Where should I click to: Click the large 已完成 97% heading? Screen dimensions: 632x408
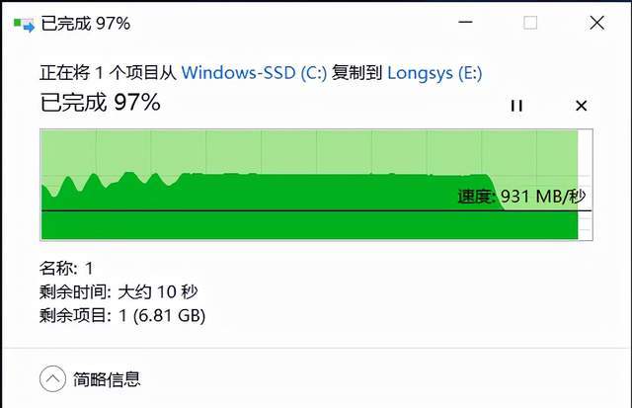(x=100, y=102)
